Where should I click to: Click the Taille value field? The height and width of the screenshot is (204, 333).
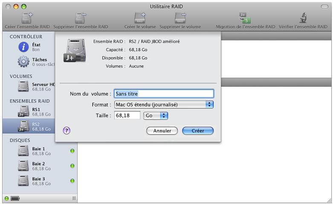(127, 115)
